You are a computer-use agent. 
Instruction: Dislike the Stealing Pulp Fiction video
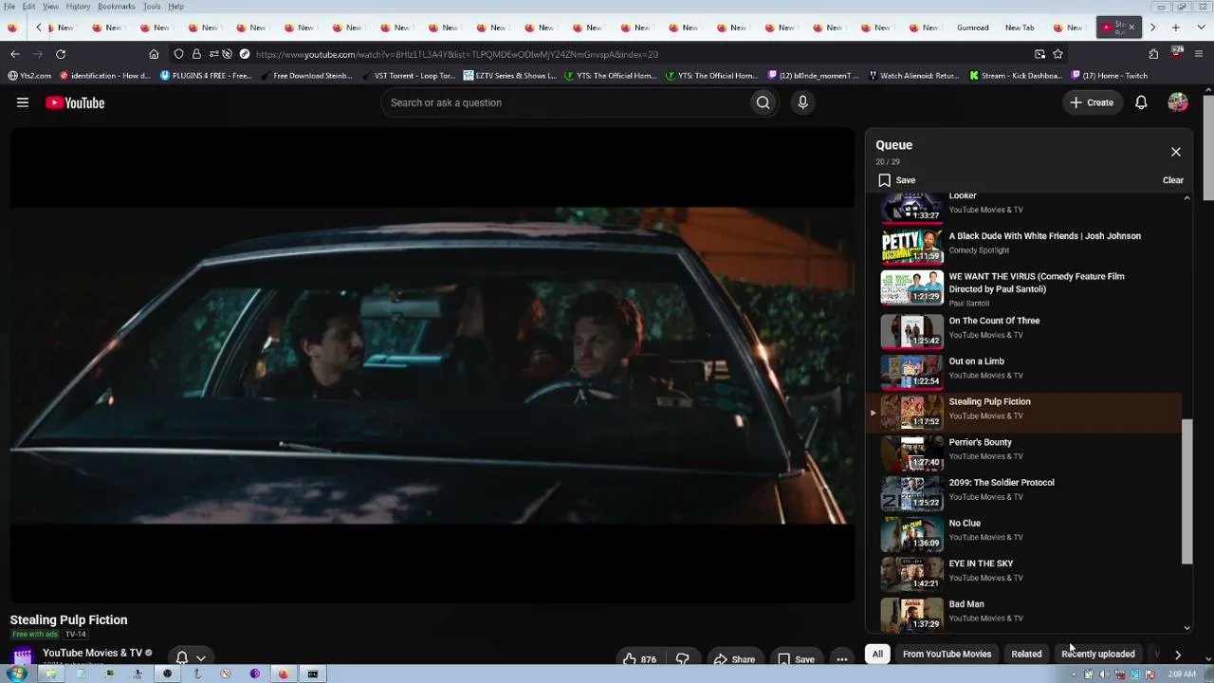(x=682, y=659)
